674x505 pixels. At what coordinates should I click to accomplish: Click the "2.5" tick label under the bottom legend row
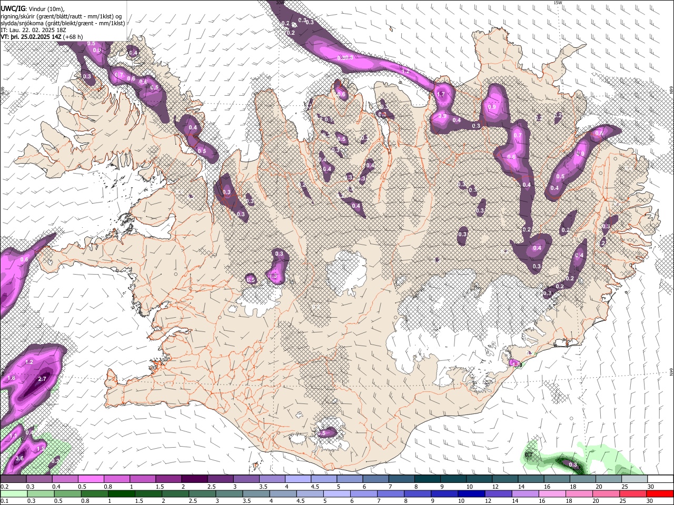click(192, 501)
